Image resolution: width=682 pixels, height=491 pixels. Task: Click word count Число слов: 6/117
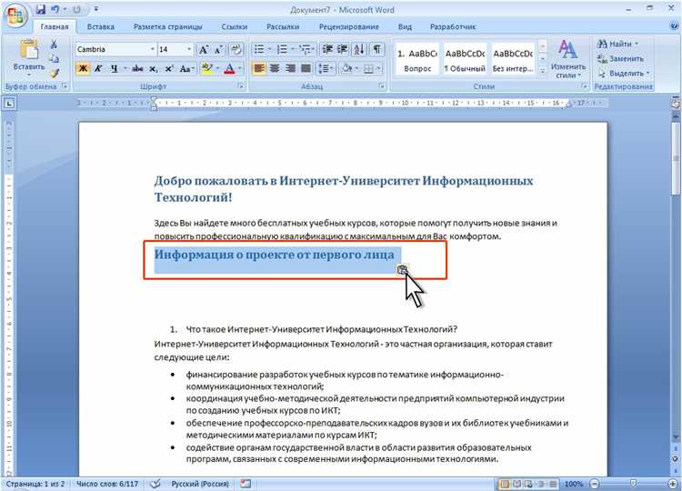tap(107, 484)
